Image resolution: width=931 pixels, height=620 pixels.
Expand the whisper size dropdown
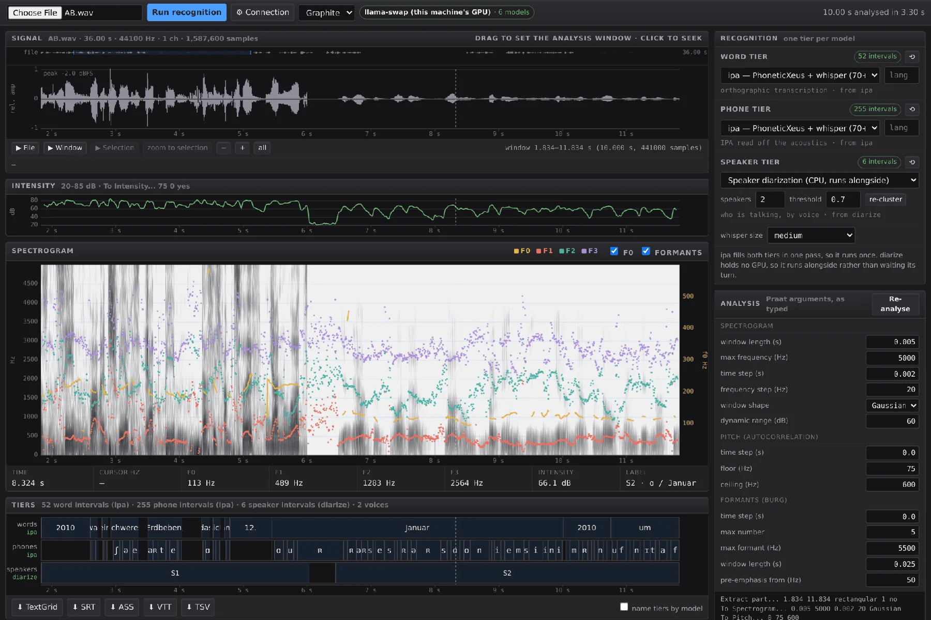(x=811, y=236)
